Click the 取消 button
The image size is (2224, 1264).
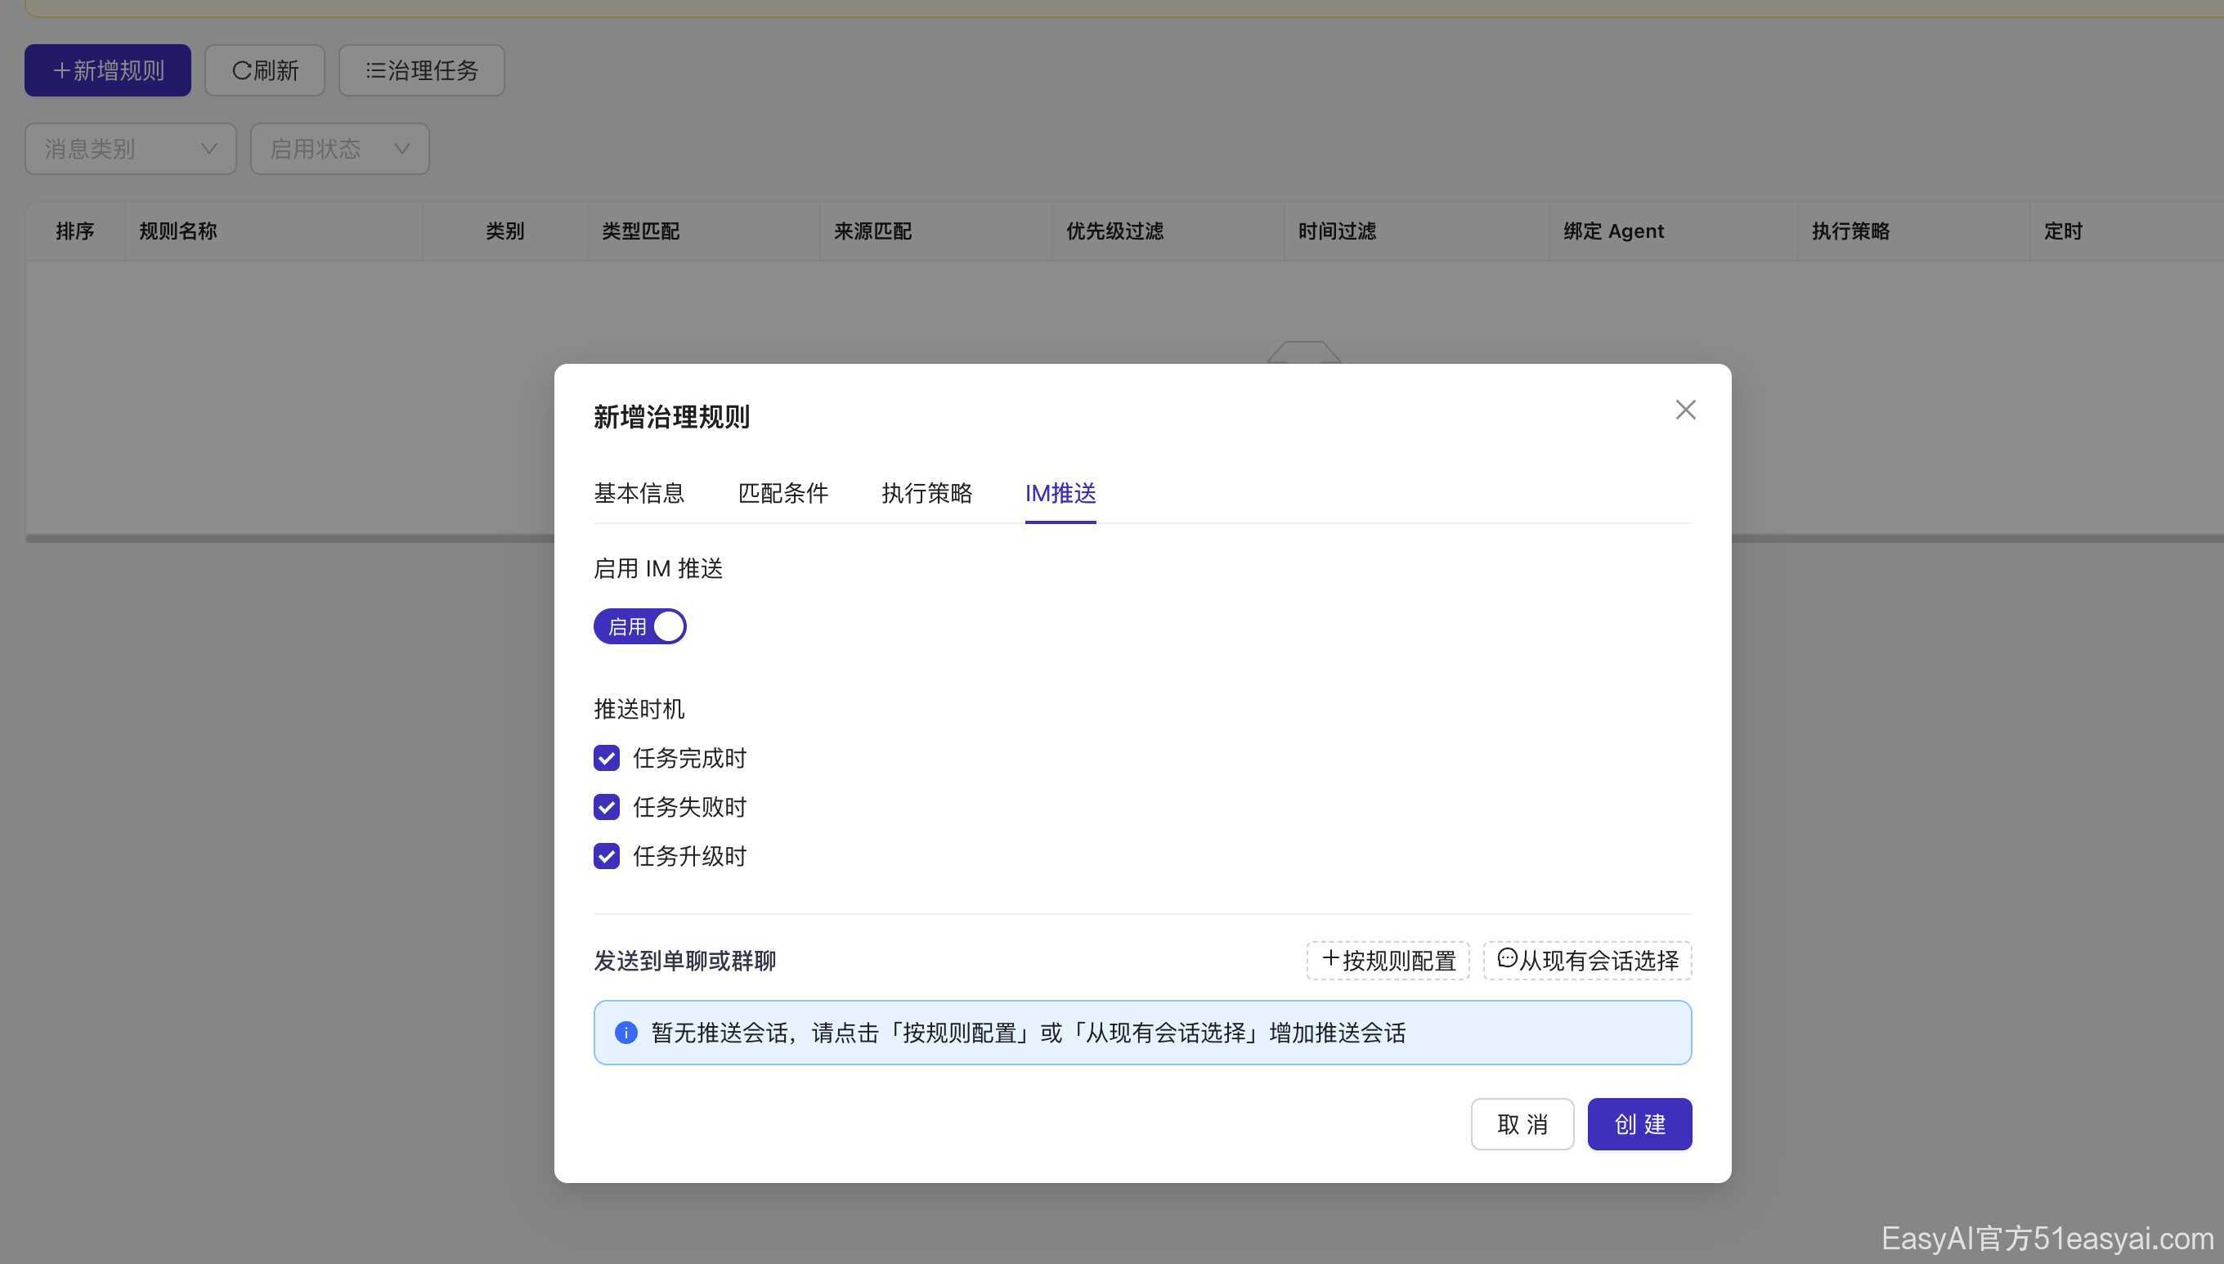tap(1522, 1124)
